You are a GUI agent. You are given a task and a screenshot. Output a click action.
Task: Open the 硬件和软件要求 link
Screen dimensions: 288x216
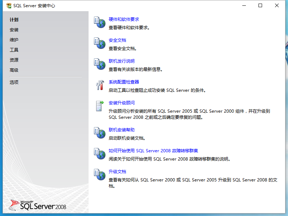point(124,19)
